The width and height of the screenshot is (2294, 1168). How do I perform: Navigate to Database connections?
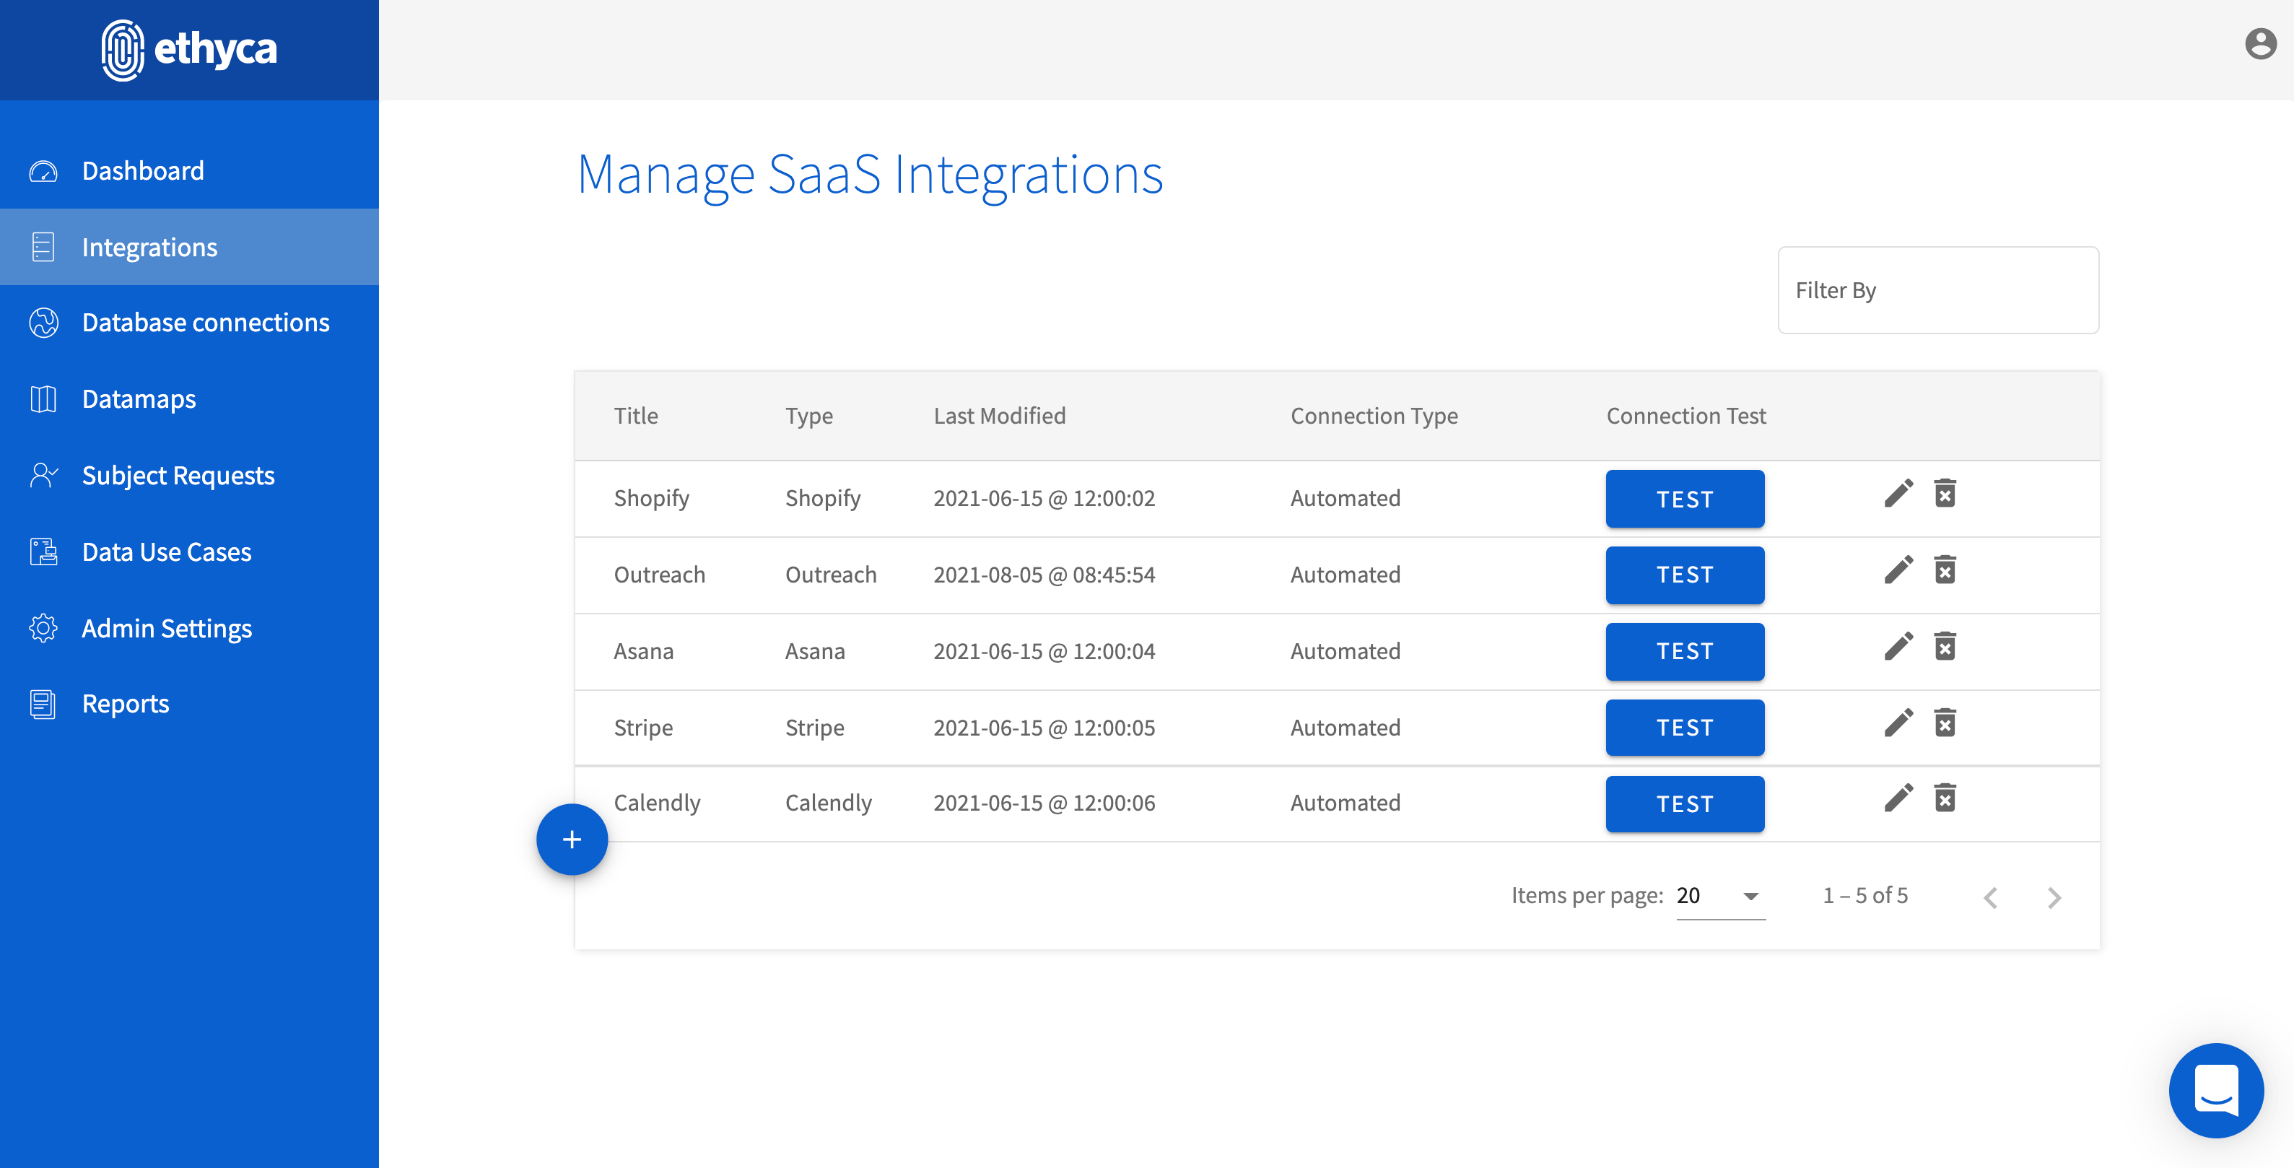coord(205,322)
